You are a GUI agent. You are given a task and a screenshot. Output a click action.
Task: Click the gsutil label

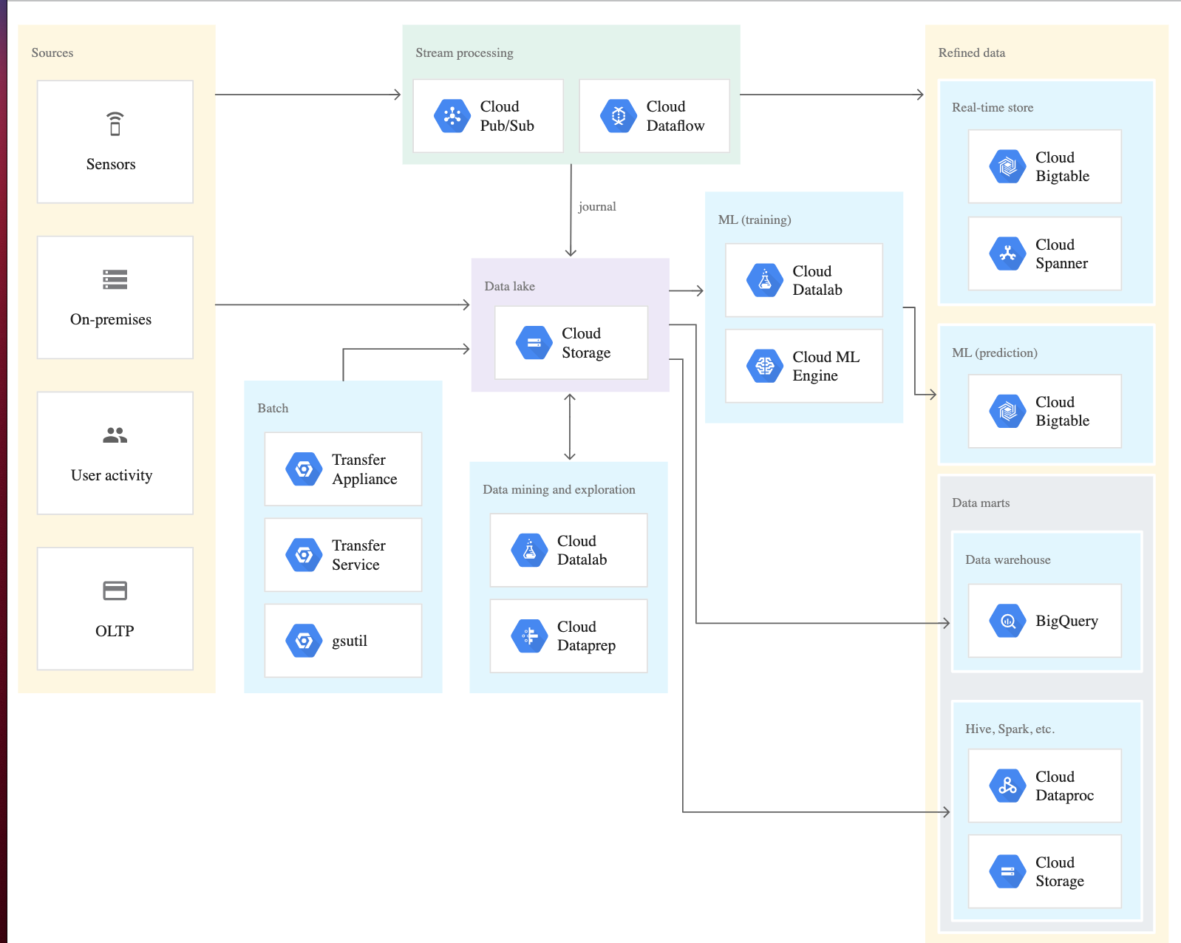click(x=350, y=641)
